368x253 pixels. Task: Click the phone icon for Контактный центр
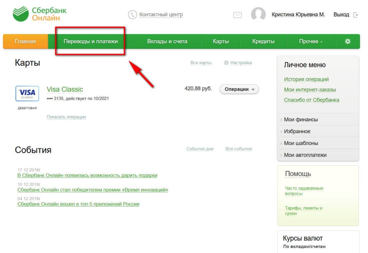tap(132, 15)
